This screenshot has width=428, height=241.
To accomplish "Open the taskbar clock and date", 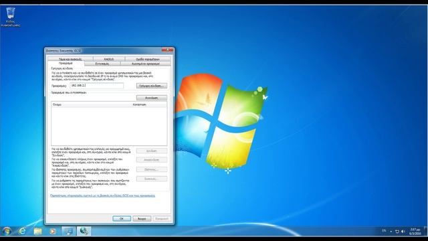I will click(x=415, y=232).
